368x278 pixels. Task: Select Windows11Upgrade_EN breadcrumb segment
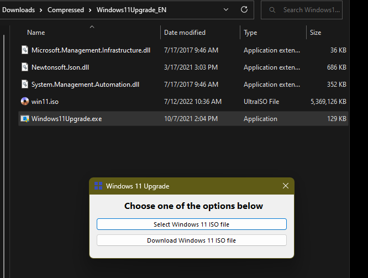132,10
